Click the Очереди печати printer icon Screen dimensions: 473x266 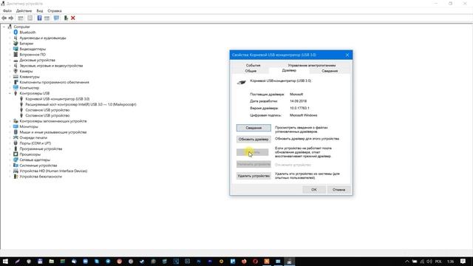(16, 137)
